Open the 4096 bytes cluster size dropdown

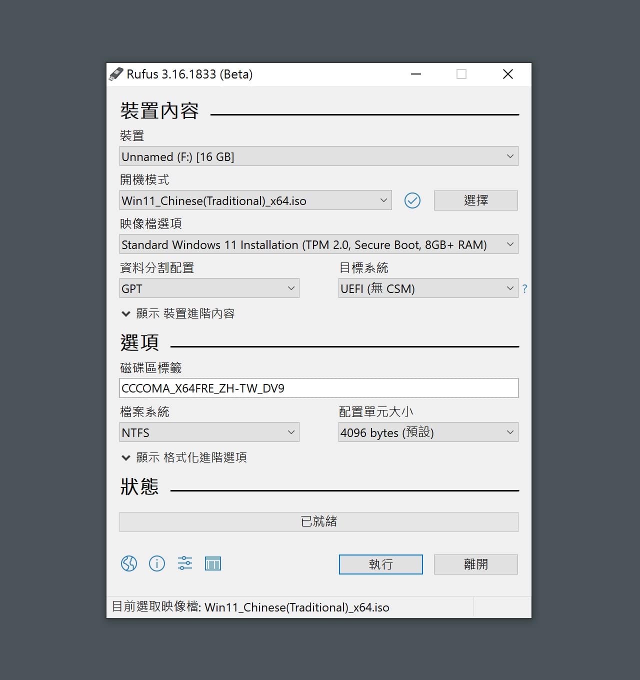(428, 432)
